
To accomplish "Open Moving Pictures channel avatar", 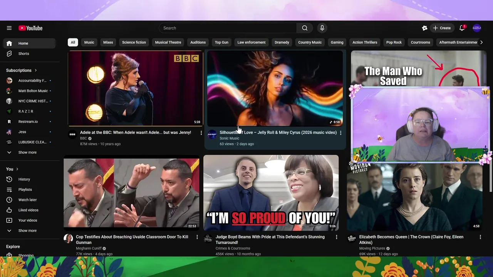I will 351,239.
